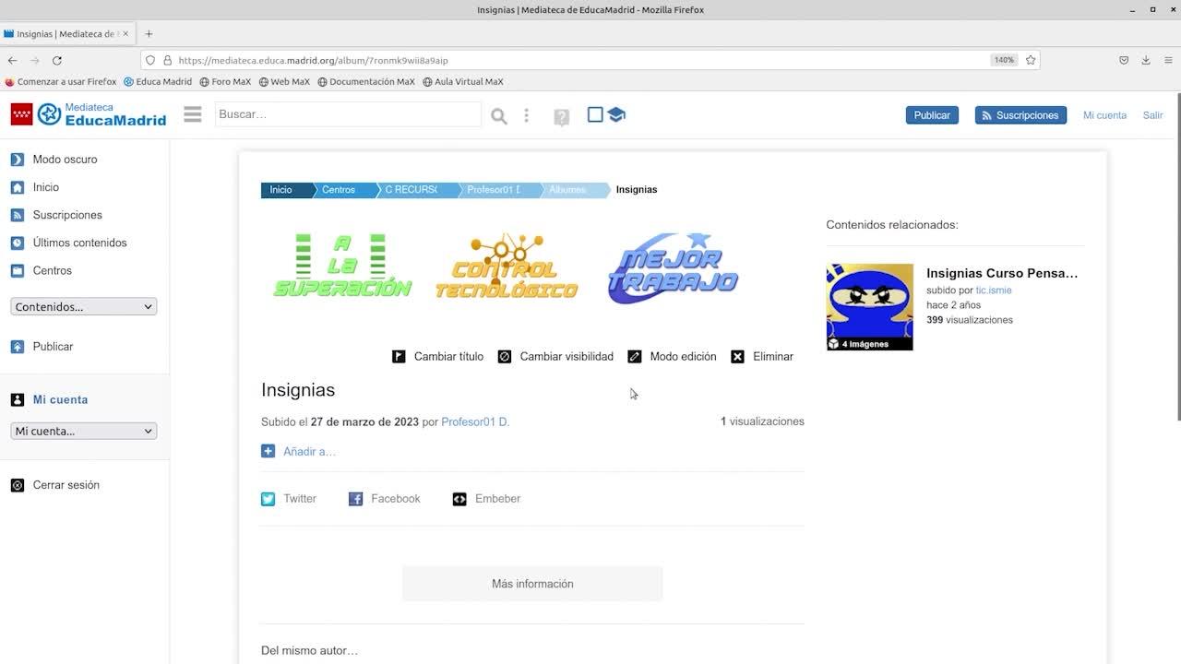Image resolution: width=1181 pixels, height=664 pixels.
Task: Go to Inicio in the sidebar
Action: pyautogui.click(x=35, y=187)
